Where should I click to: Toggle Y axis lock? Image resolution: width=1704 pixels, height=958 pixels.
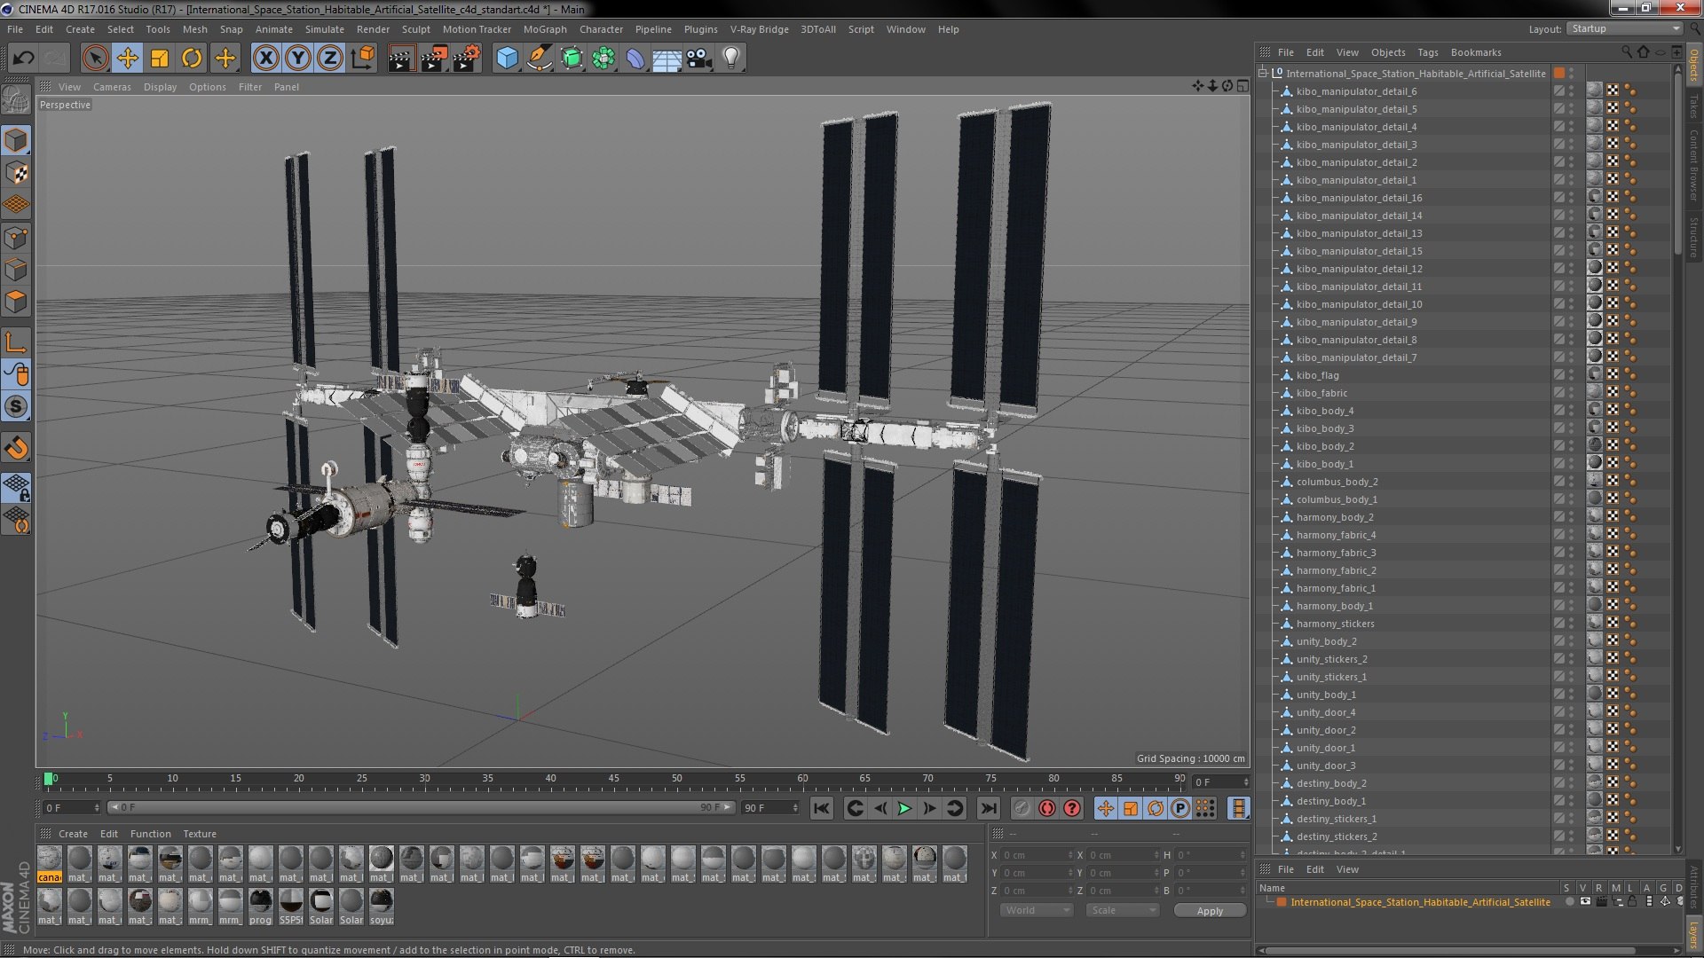click(x=298, y=59)
